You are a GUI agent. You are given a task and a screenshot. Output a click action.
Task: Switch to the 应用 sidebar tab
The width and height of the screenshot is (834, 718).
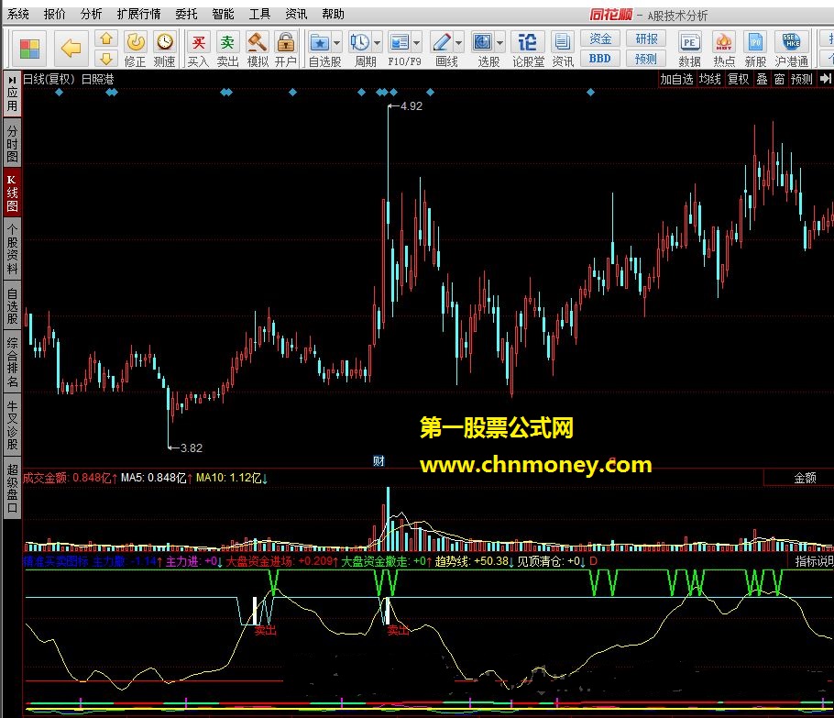point(12,94)
